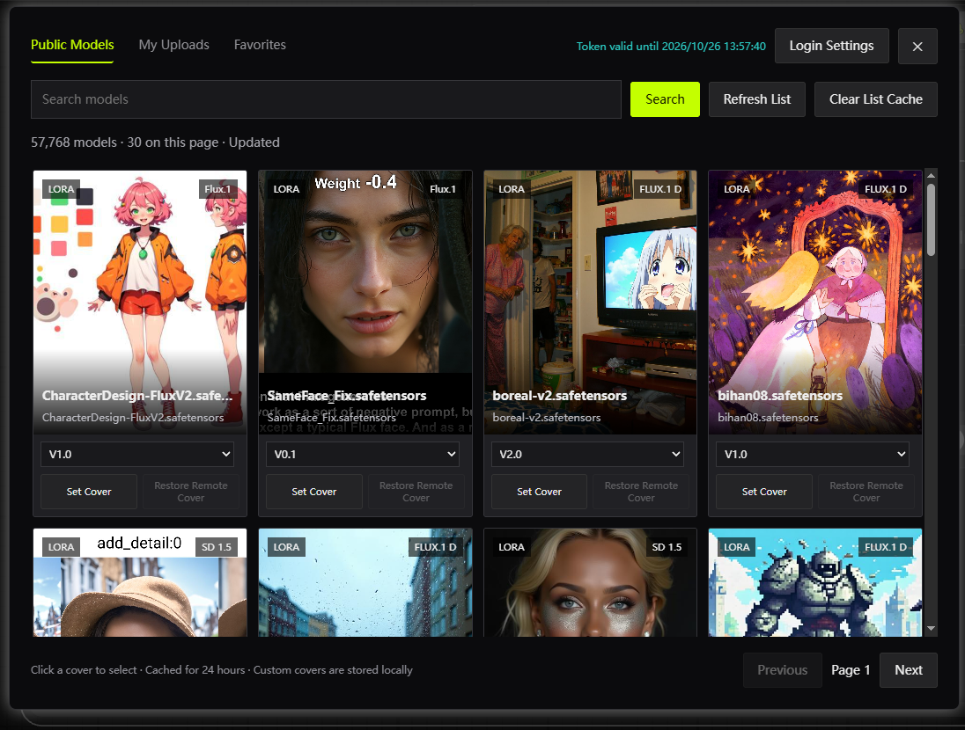Go to the Next page
Screen dimensions: 965x730
[x=909, y=669]
